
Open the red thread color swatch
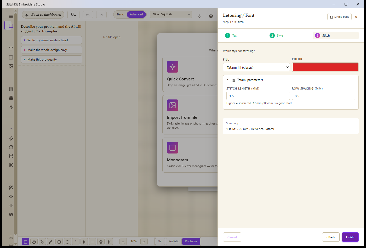click(x=325, y=67)
